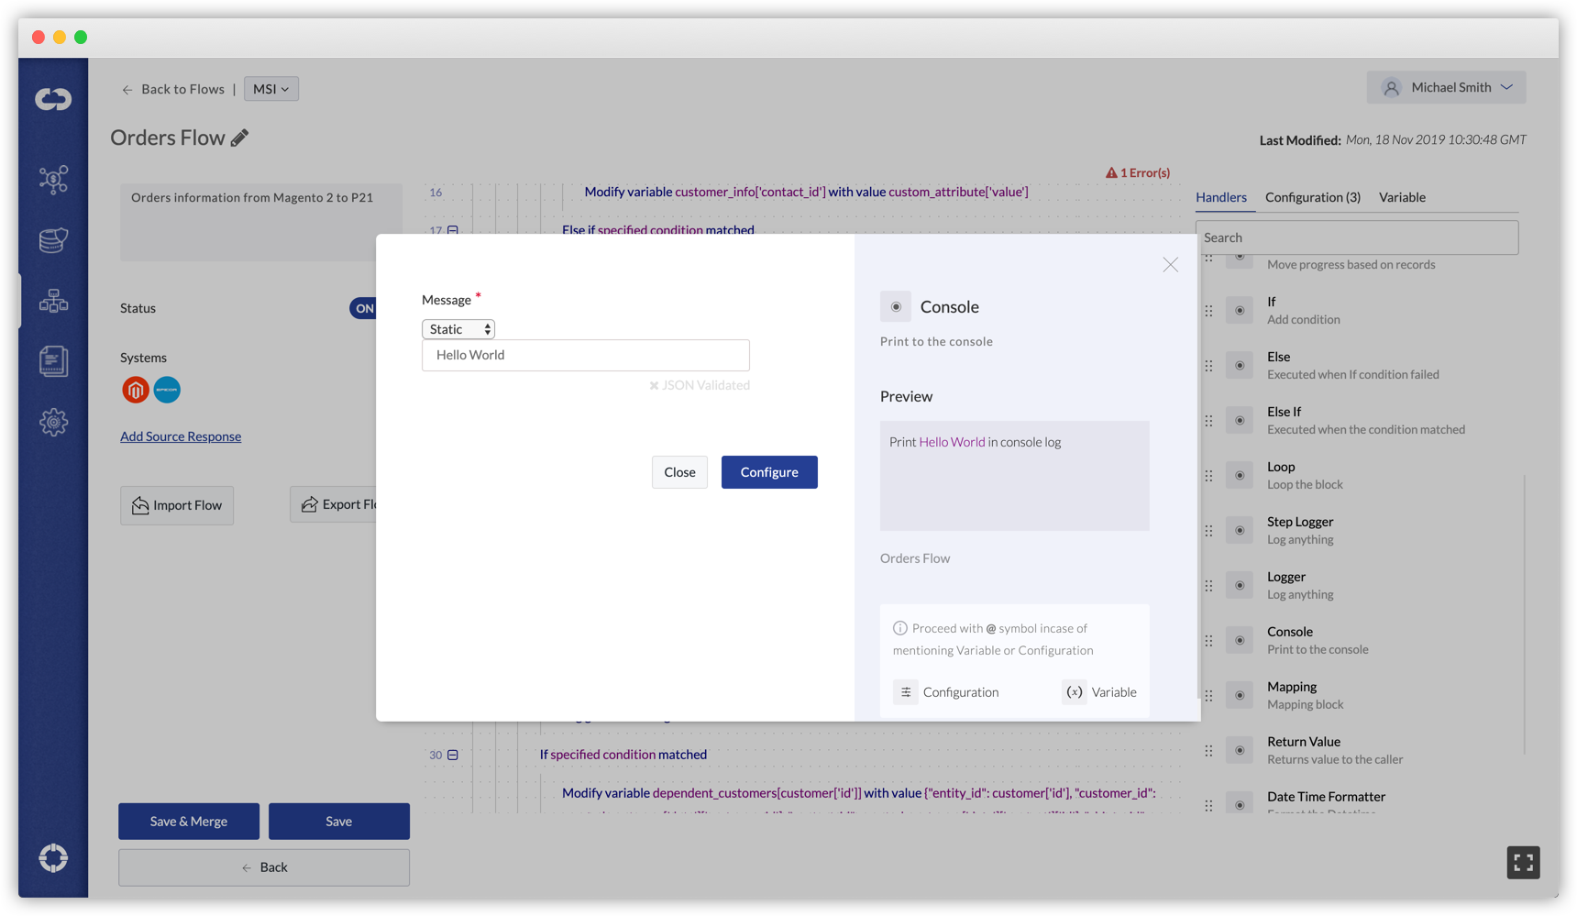Open the database sidebar icon

click(x=53, y=240)
